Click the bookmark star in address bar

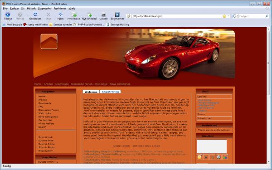[224, 16]
